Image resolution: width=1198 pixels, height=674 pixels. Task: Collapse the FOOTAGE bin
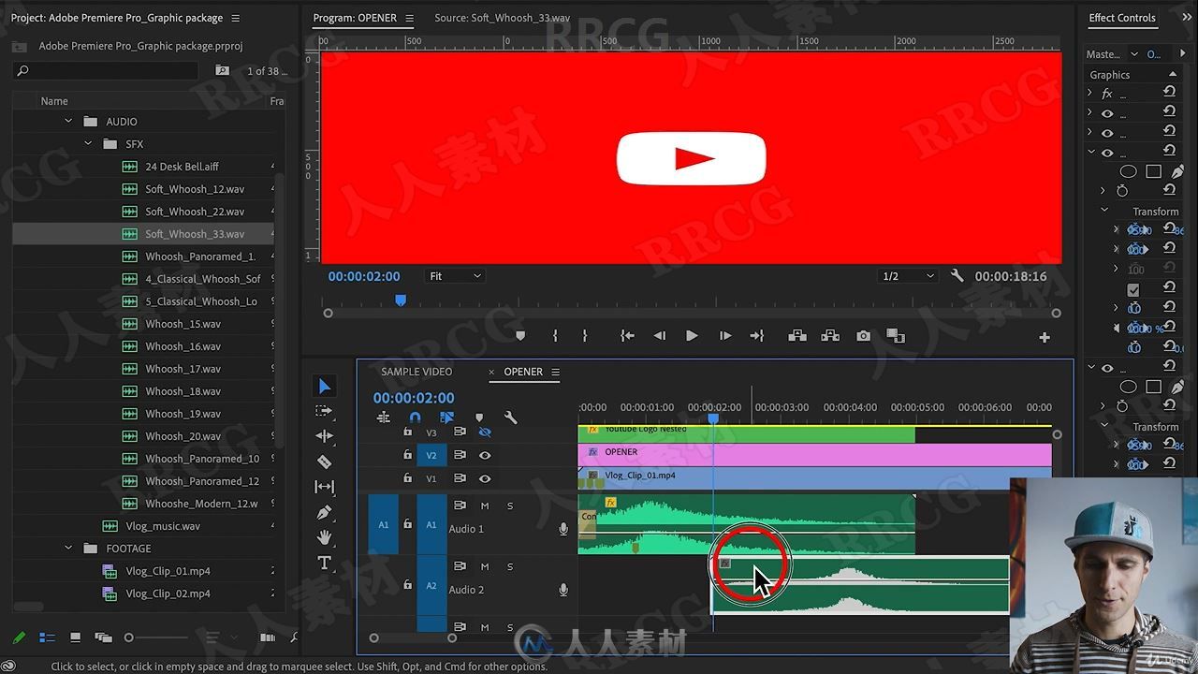coord(68,549)
